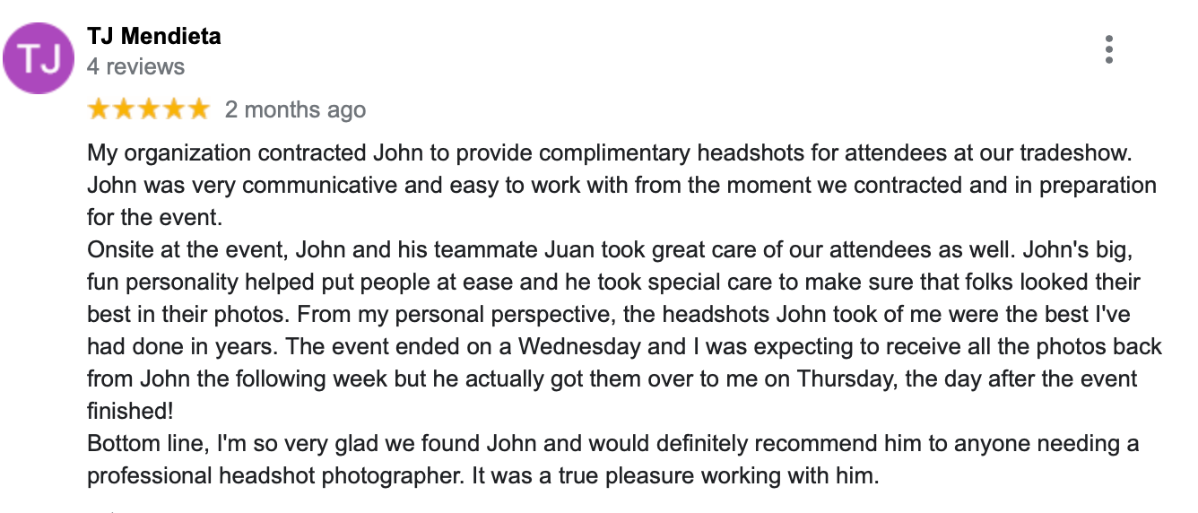
Task: Click the line 'for the event.'
Action: pyautogui.click(x=153, y=218)
